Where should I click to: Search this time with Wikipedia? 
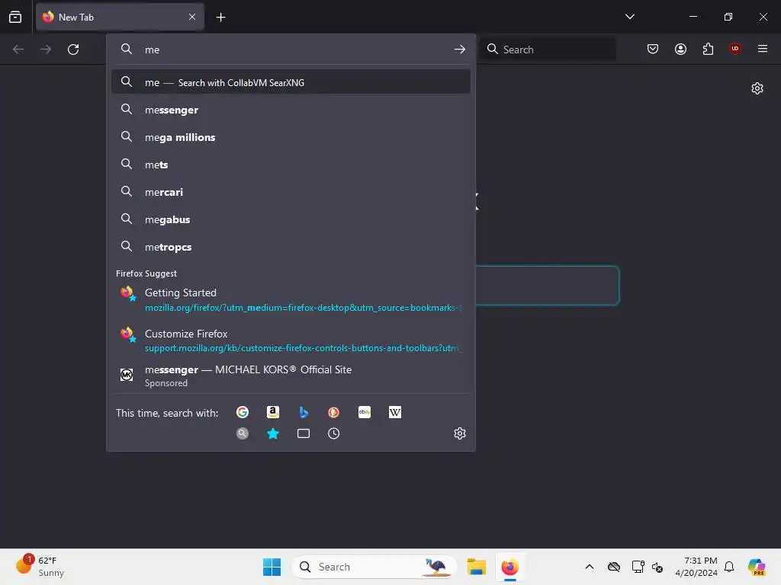(395, 412)
